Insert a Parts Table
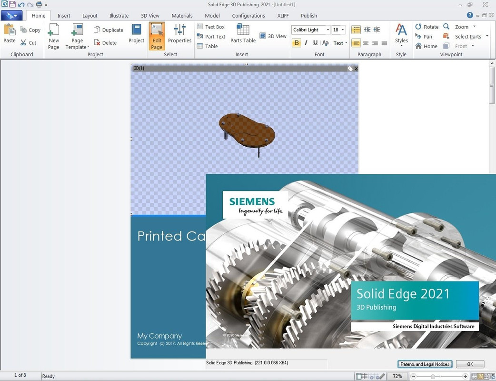This screenshot has height=381, width=496. coord(243,33)
